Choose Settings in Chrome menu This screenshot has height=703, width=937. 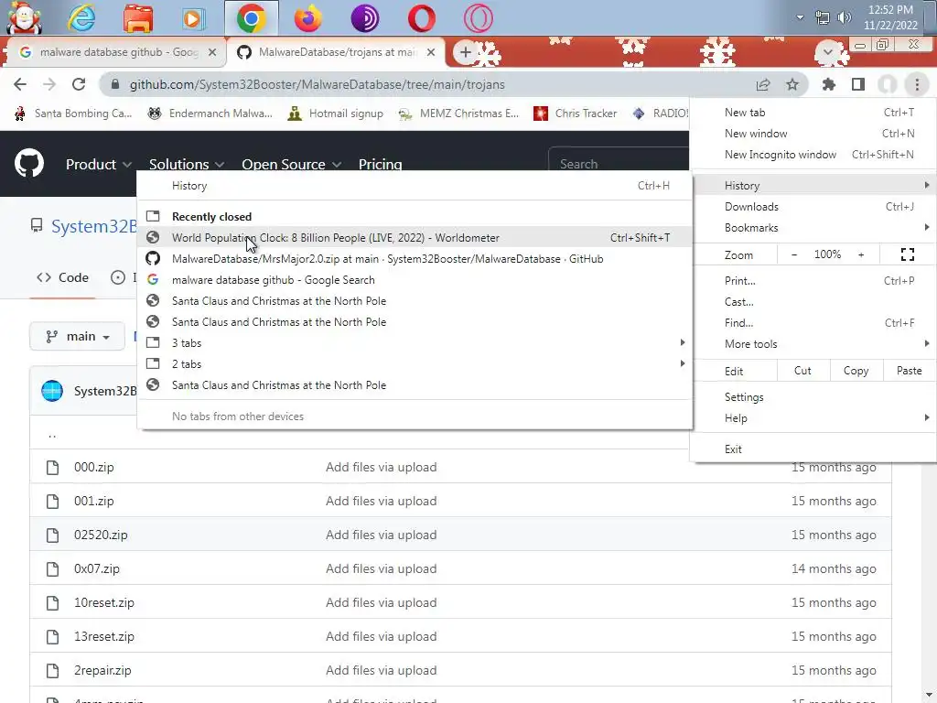coord(813,397)
